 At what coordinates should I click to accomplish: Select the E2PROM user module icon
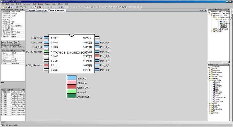pos(214,86)
